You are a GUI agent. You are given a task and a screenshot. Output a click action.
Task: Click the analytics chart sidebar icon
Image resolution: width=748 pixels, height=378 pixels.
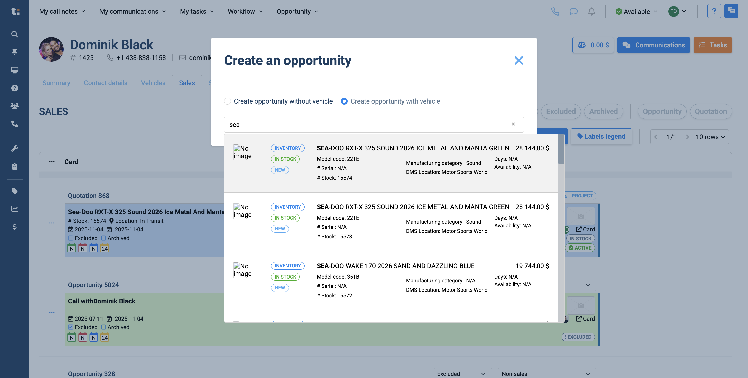(15, 209)
